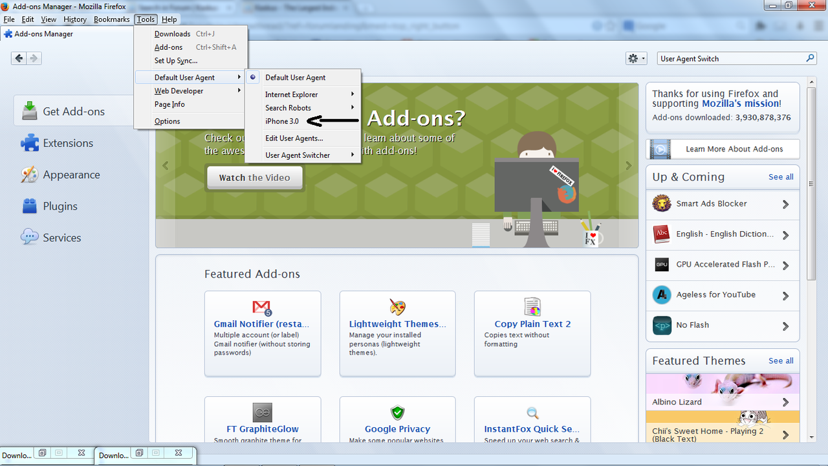Open Default User Agent submenu in Tools
828x466 pixels.
coord(190,78)
